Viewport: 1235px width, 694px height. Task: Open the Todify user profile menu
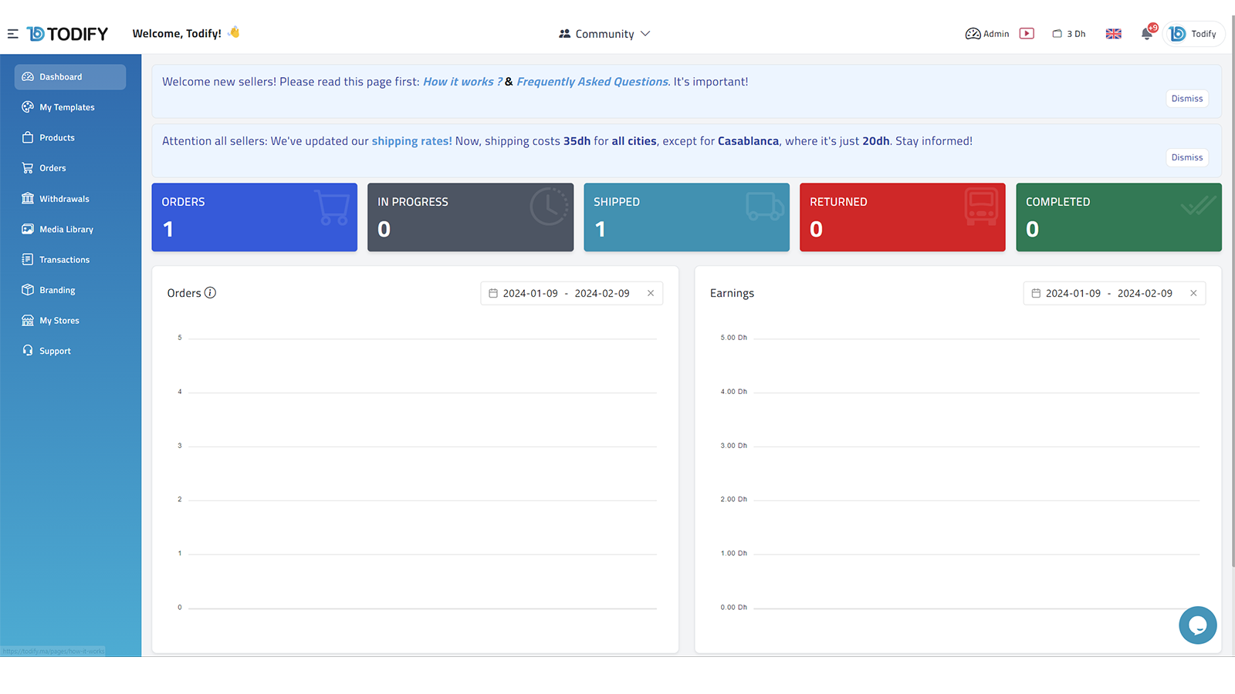tap(1193, 34)
